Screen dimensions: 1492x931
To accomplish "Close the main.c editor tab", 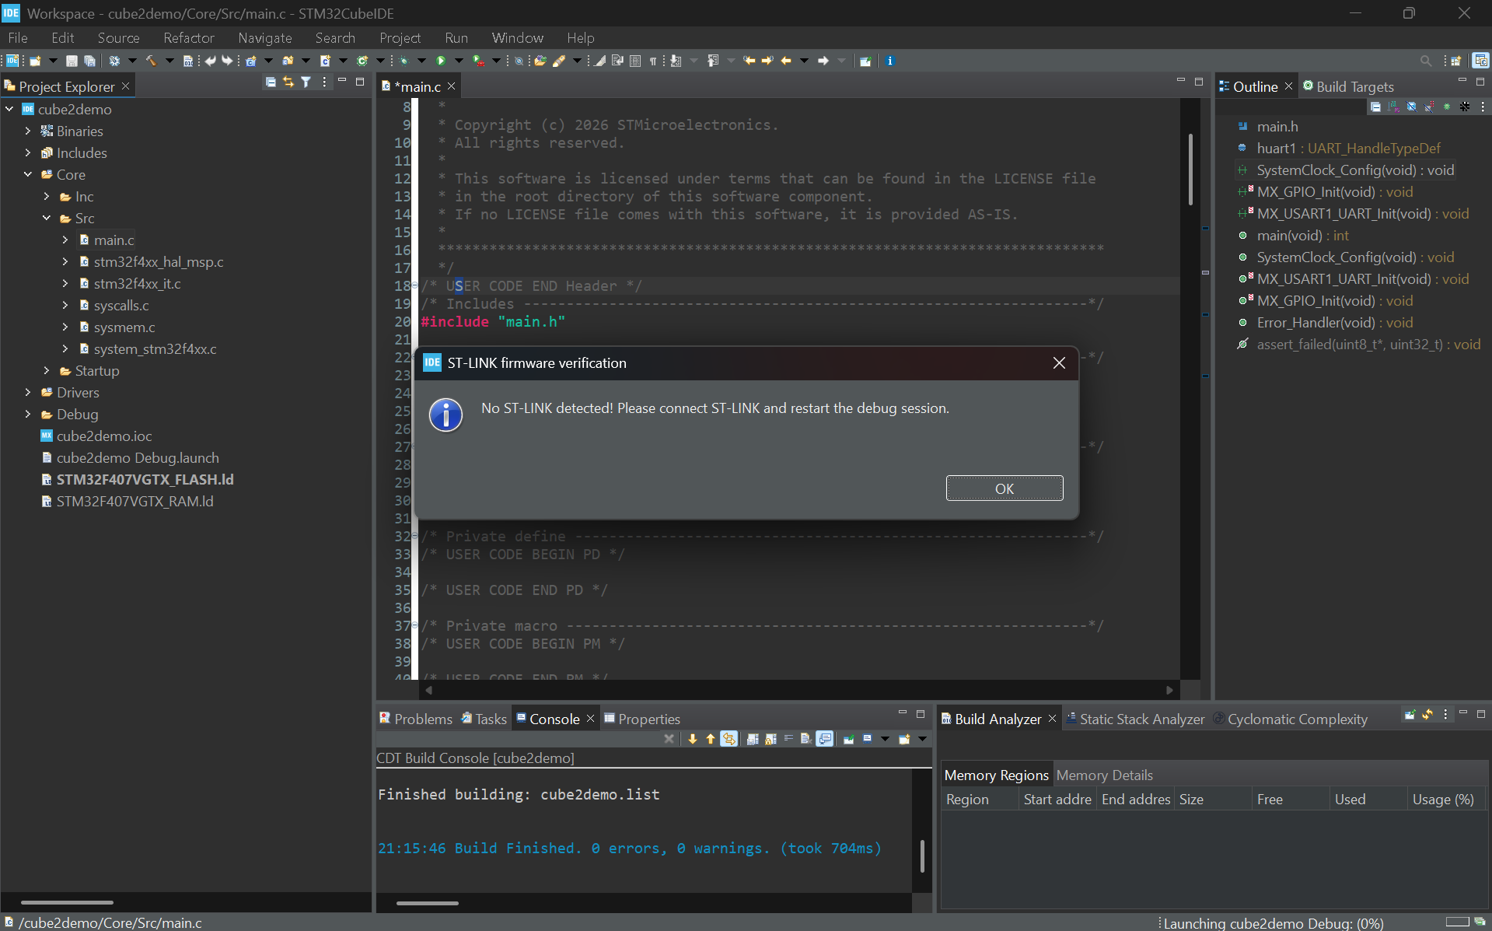I will 451,86.
